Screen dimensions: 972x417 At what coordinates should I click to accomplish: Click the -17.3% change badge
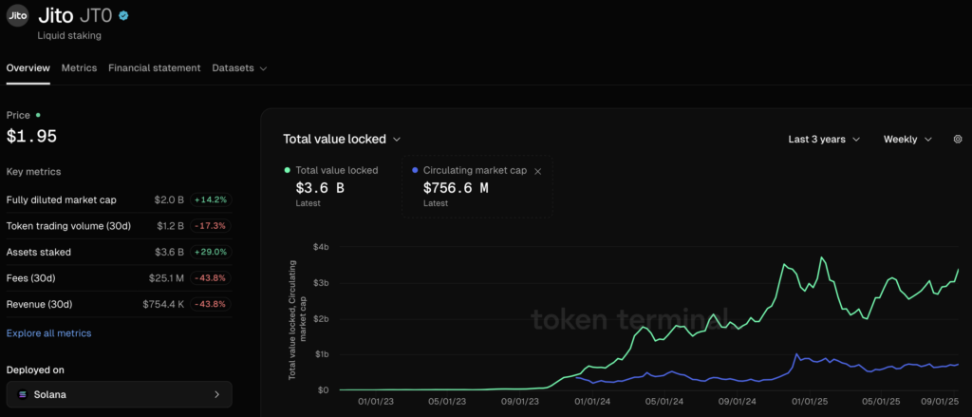(x=211, y=226)
